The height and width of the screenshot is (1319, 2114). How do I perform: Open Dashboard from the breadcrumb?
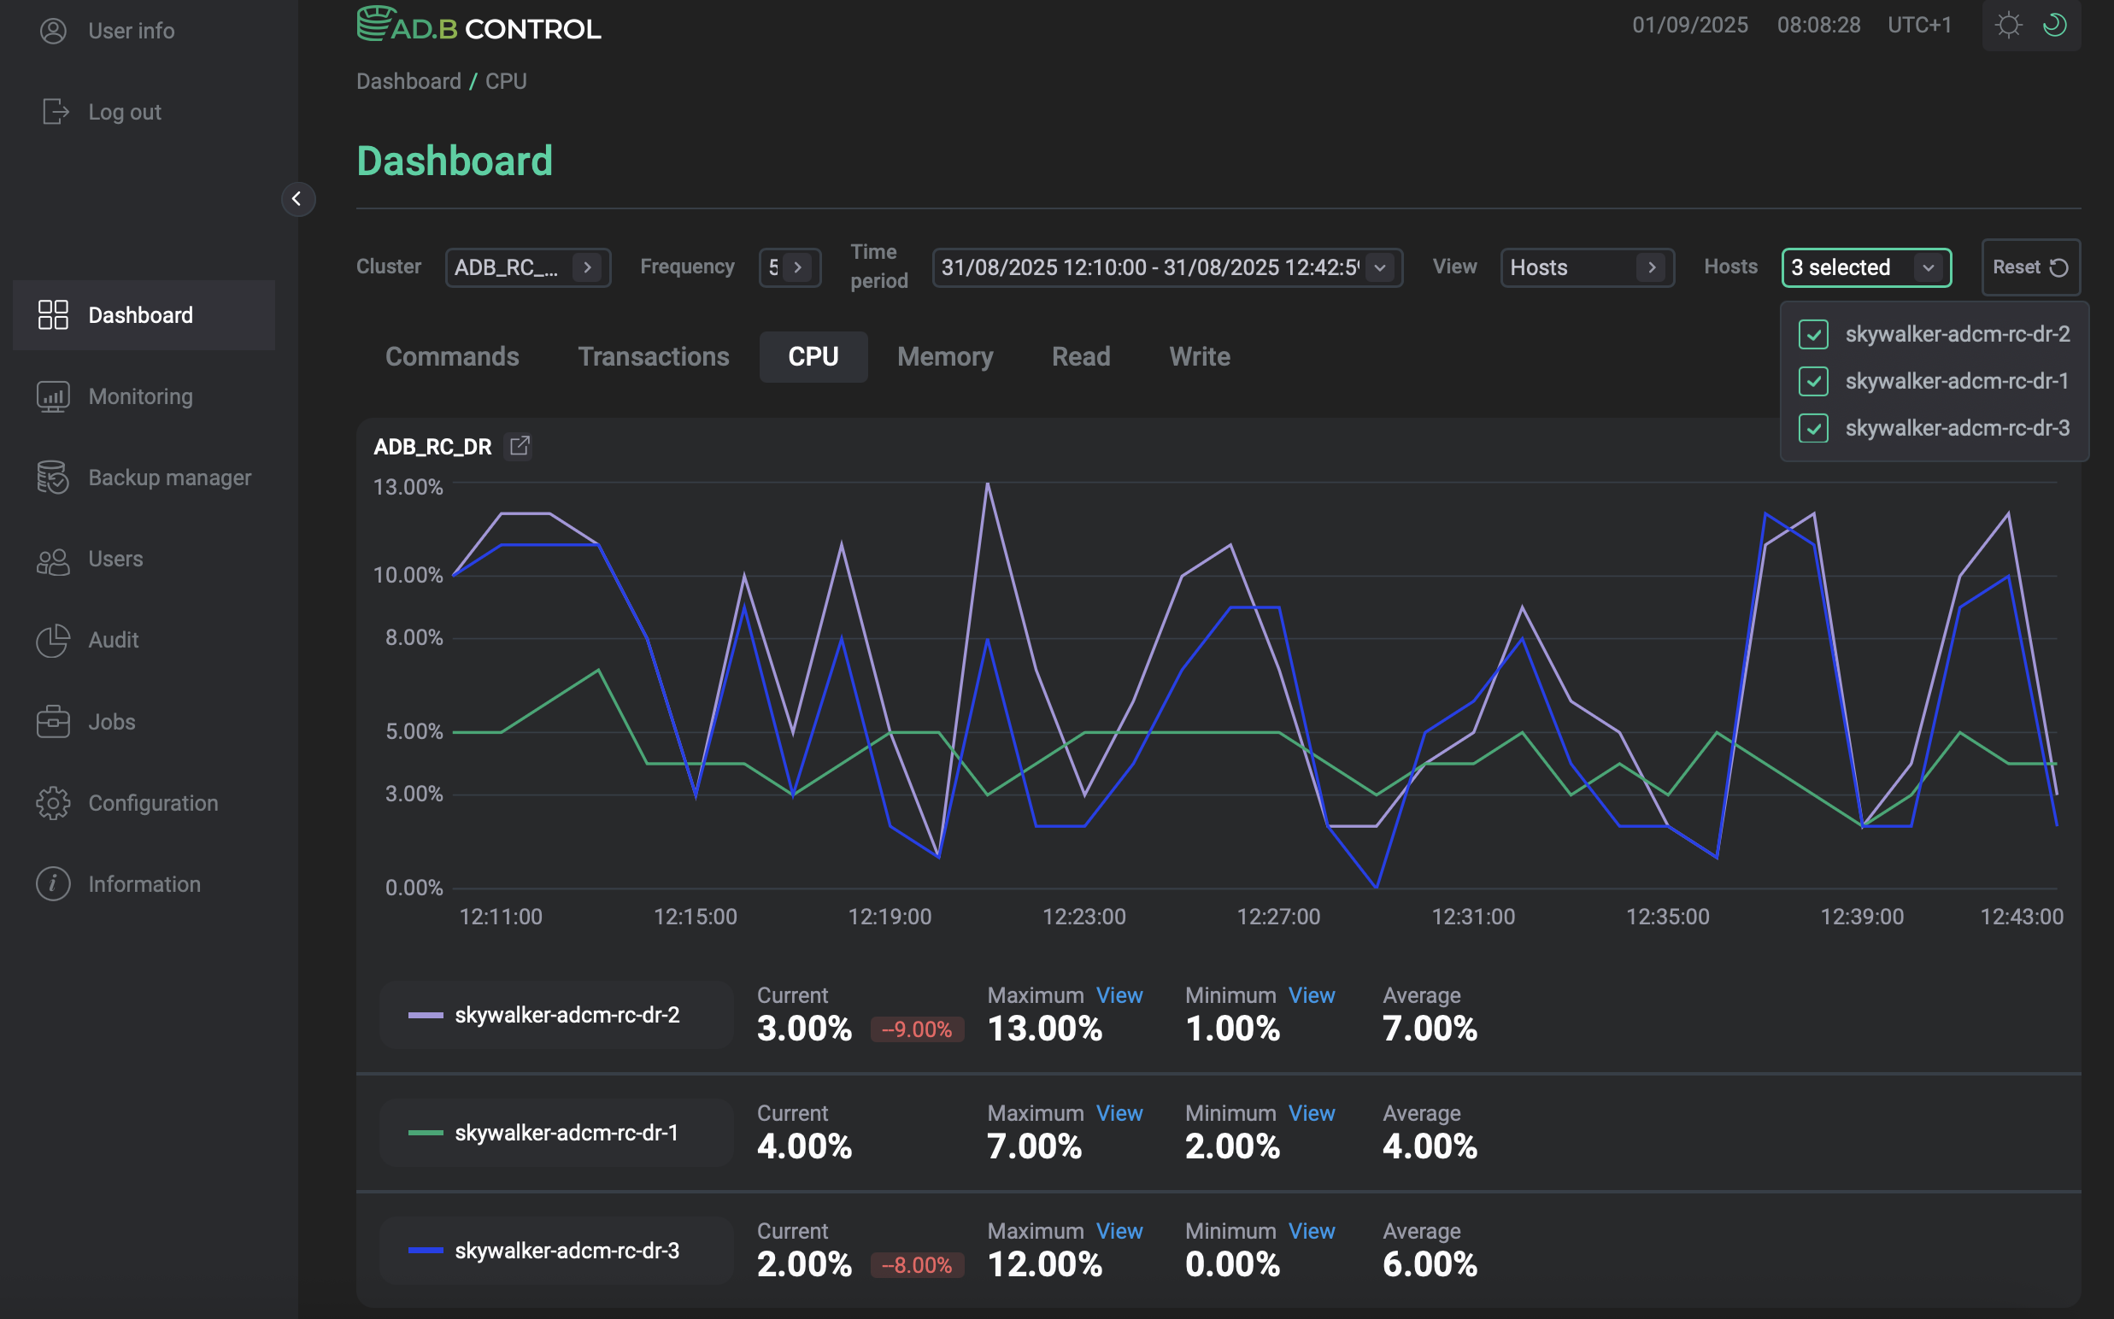[x=409, y=80]
